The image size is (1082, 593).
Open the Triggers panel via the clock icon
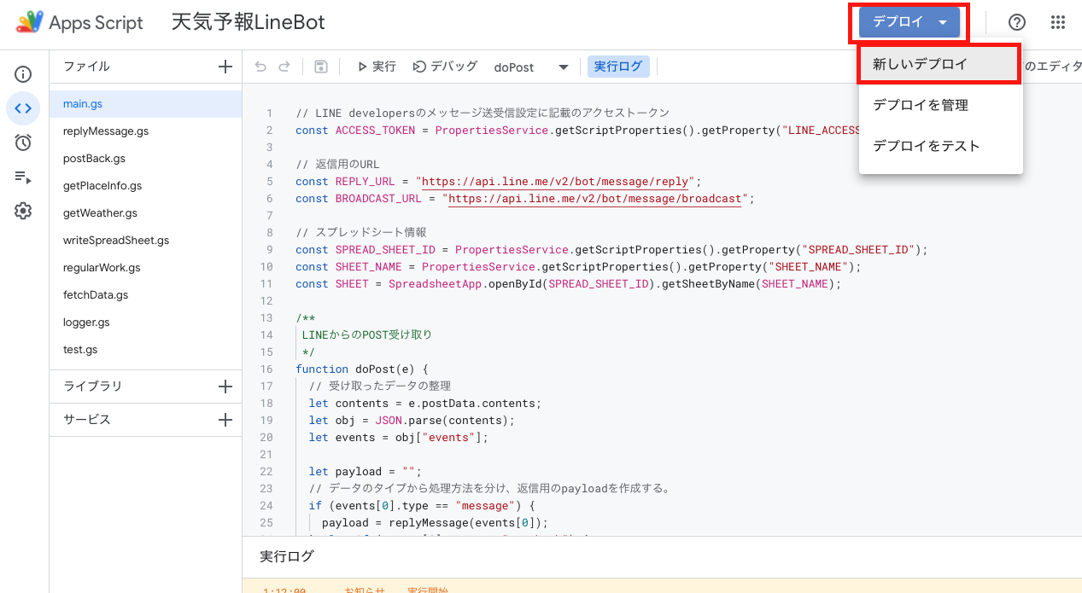tap(22, 142)
